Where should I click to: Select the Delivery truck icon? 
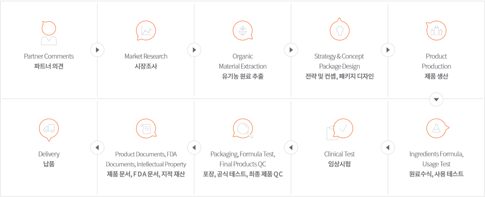tap(49, 130)
